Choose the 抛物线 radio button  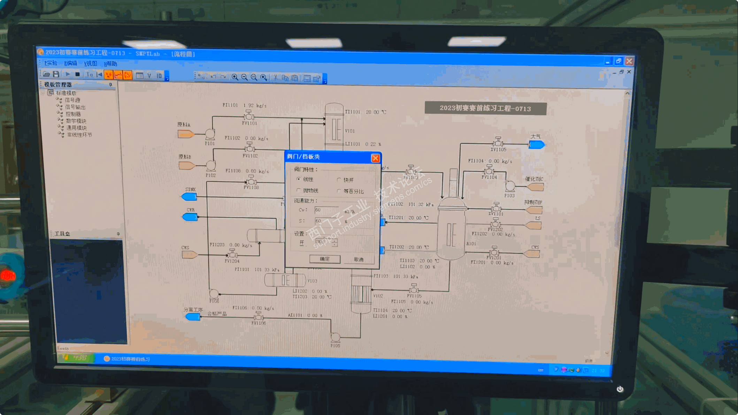(299, 190)
